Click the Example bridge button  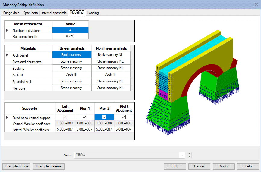[17, 166]
